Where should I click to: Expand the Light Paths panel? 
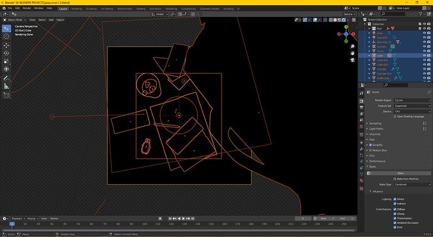pos(376,129)
